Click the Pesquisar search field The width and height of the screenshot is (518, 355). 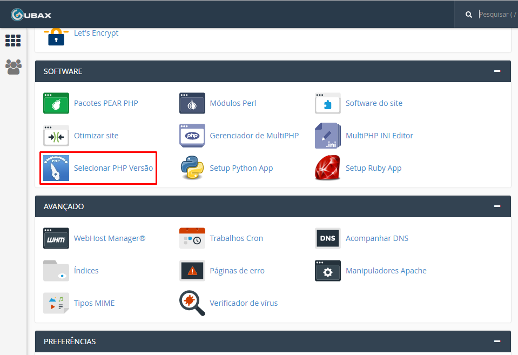(x=497, y=15)
